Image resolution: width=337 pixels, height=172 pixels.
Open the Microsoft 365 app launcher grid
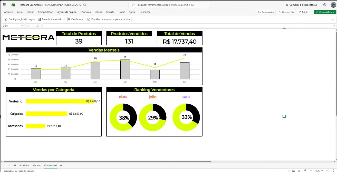point(5,5)
